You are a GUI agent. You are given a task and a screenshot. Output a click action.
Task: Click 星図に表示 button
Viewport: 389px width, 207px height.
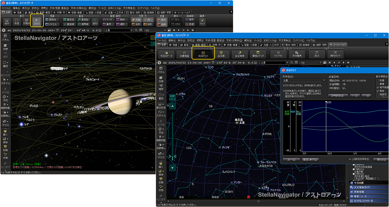point(310,159)
